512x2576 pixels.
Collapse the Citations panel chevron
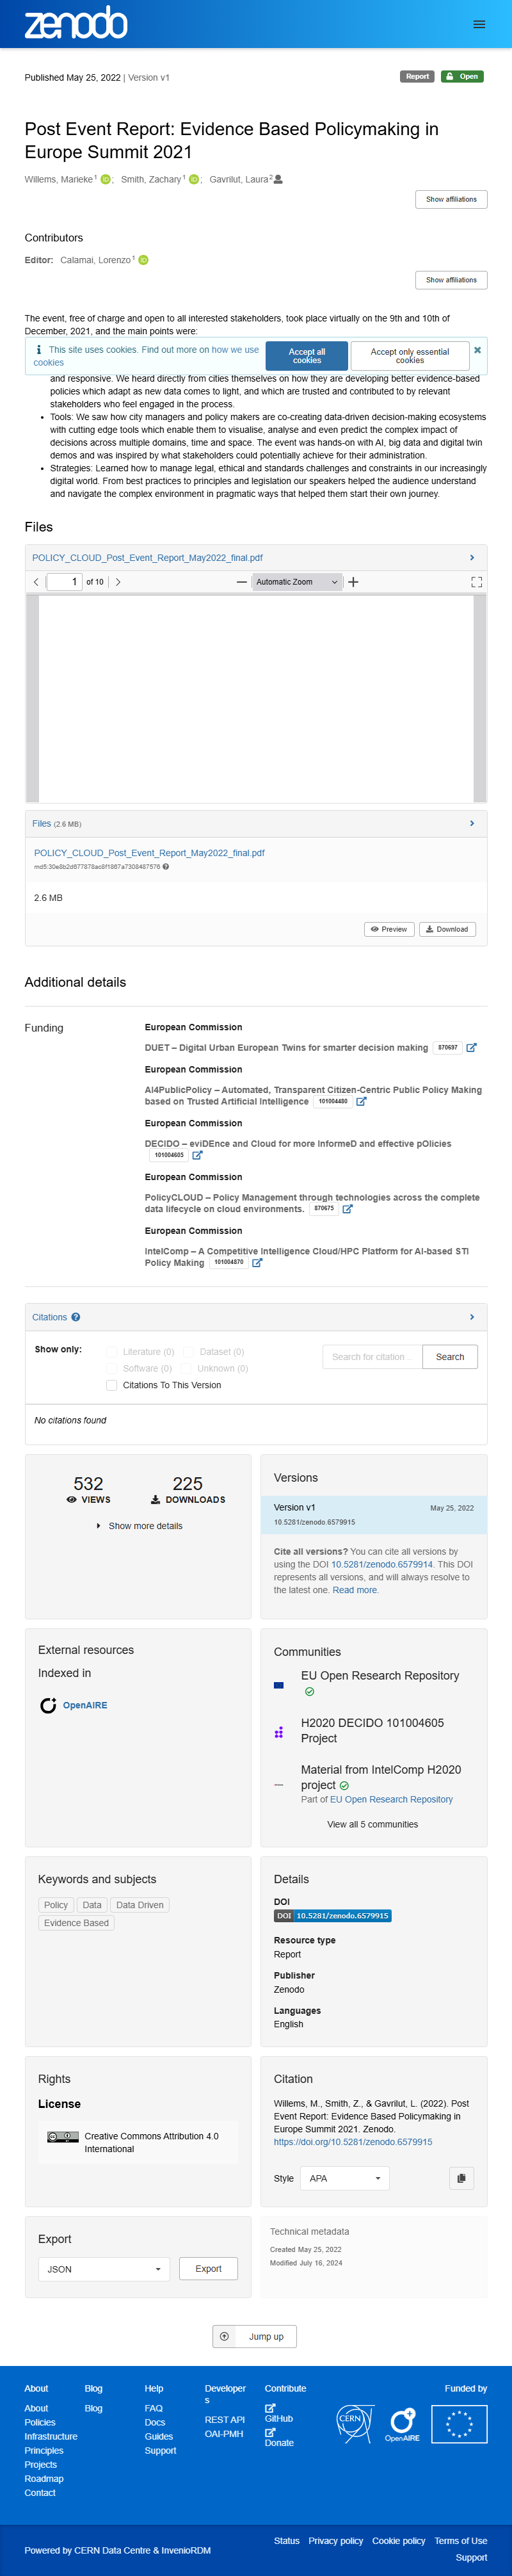472,1317
